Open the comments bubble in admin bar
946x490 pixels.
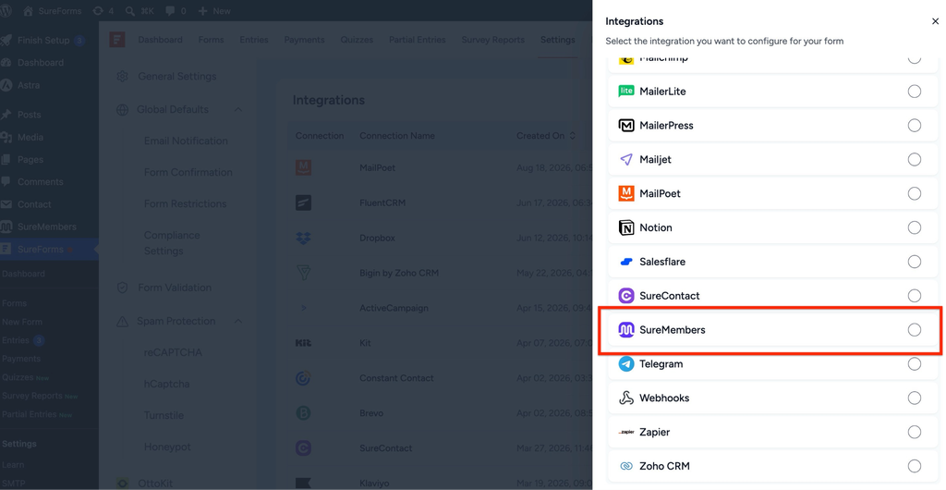(175, 11)
